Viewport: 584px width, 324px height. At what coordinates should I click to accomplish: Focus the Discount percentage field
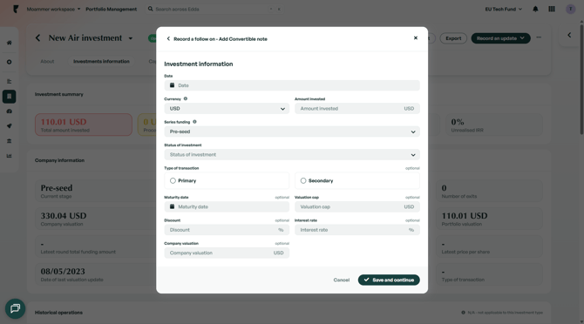point(227,230)
